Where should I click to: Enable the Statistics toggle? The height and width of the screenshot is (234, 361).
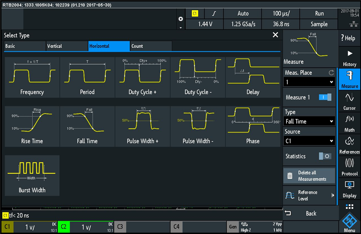point(325,156)
